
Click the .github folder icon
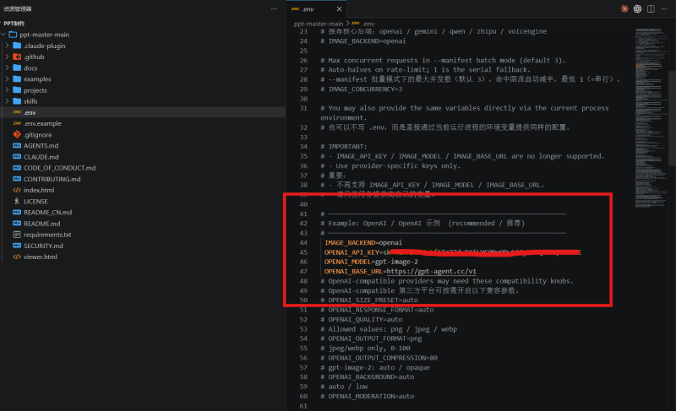click(x=17, y=57)
